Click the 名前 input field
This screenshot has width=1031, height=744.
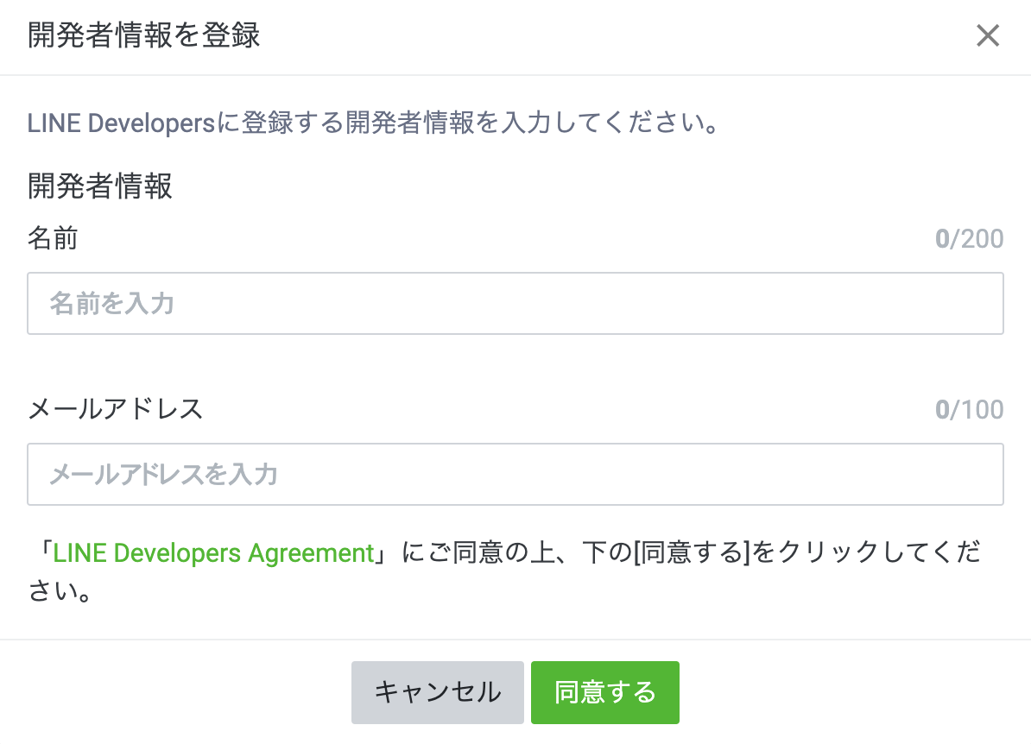click(x=515, y=304)
